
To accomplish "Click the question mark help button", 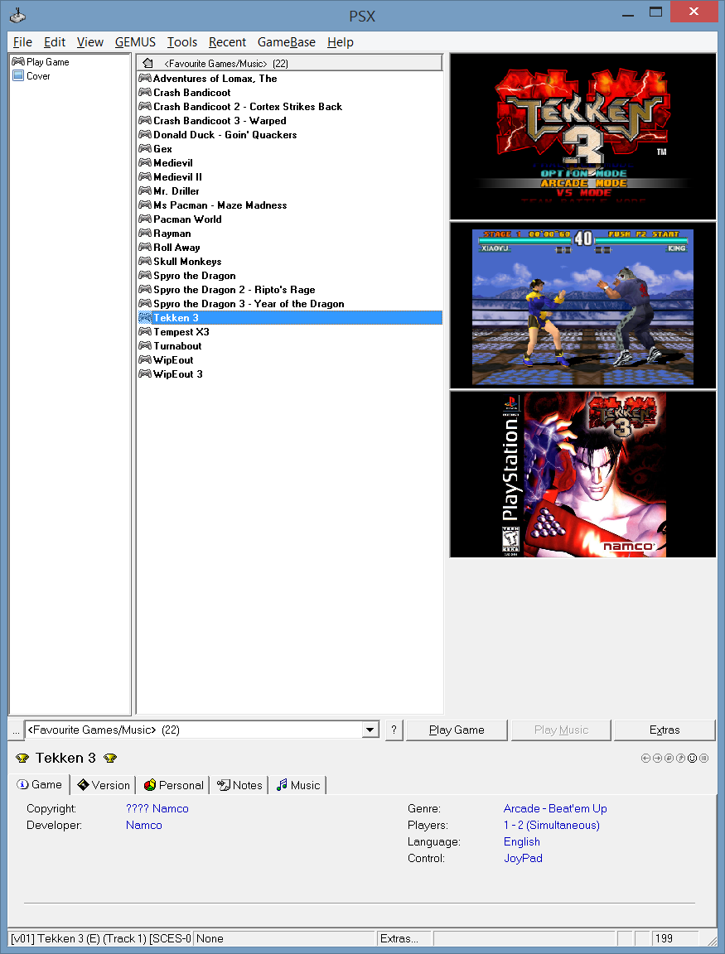I will coord(394,730).
